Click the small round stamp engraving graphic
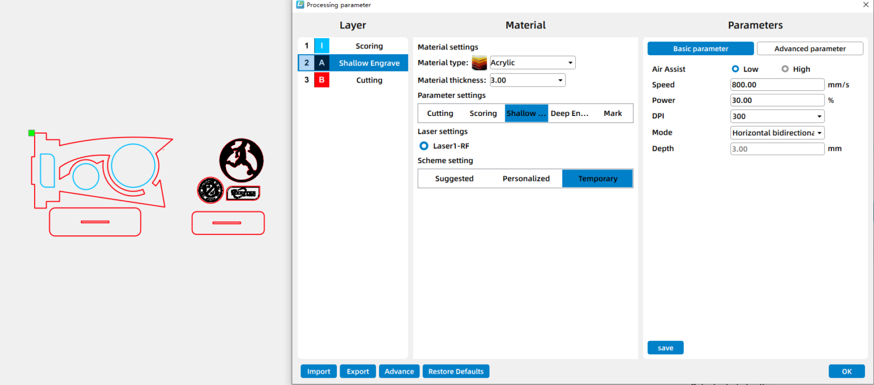 coord(210,190)
